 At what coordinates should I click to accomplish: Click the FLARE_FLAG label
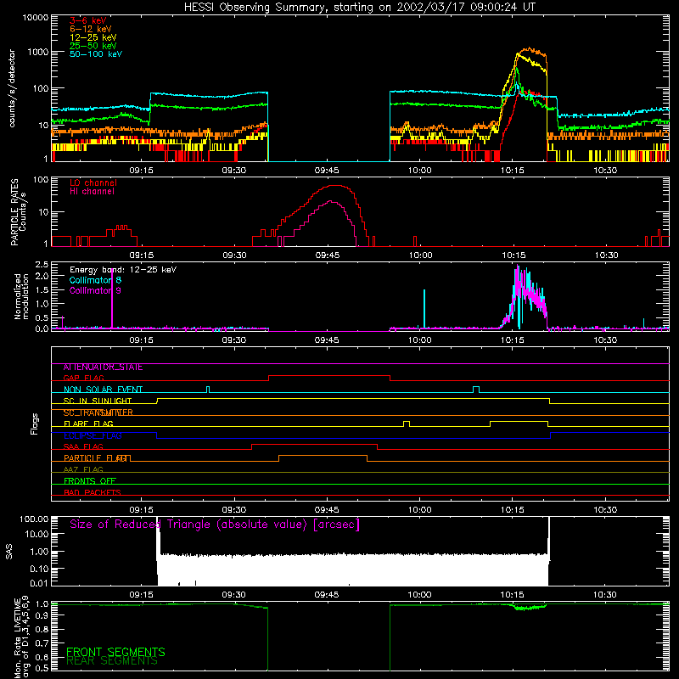pyautogui.click(x=88, y=424)
